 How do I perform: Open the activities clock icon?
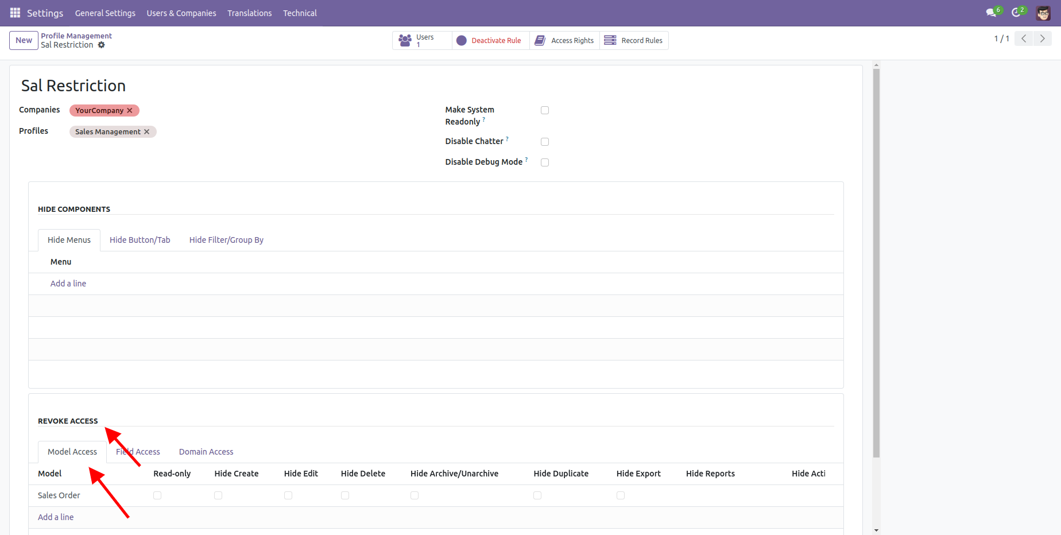[1016, 13]
